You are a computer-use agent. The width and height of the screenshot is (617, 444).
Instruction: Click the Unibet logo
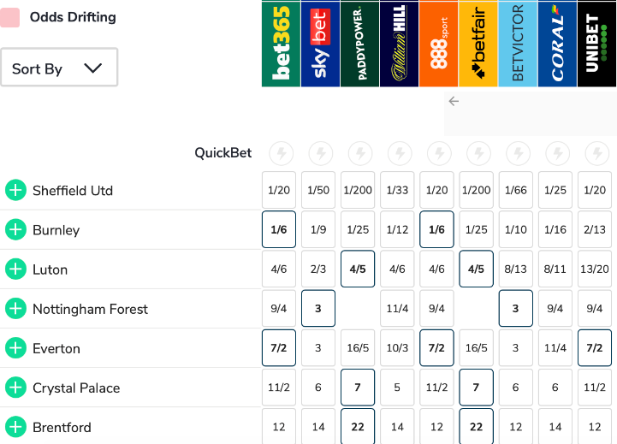pos(596,44)
